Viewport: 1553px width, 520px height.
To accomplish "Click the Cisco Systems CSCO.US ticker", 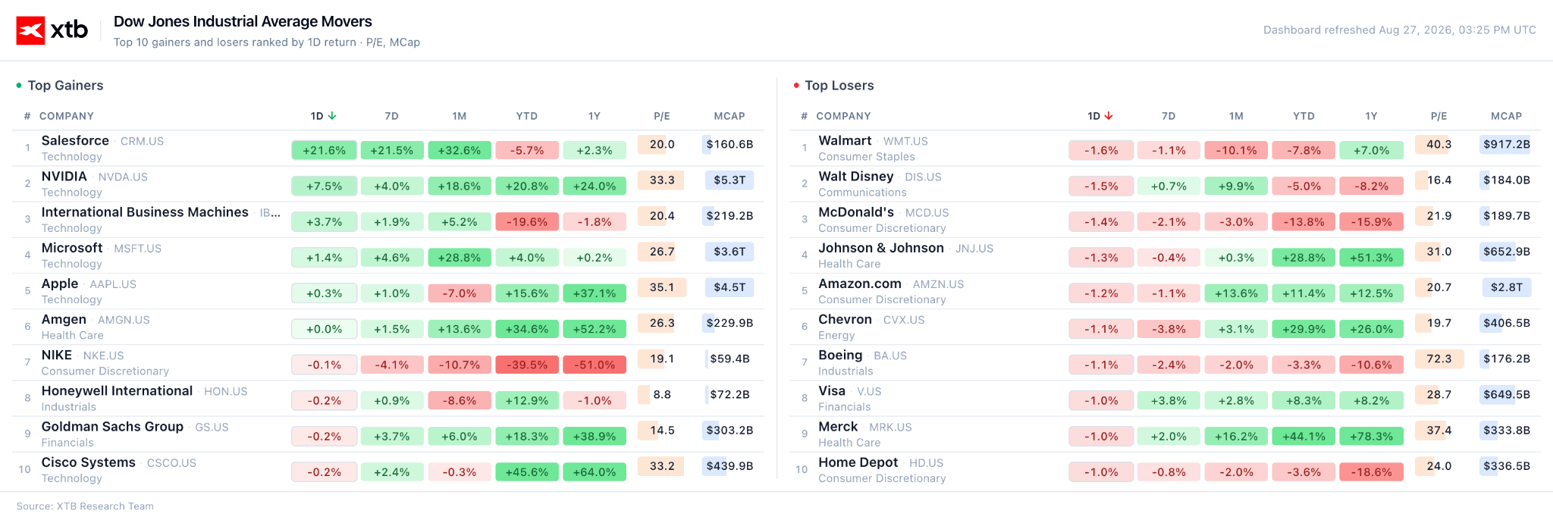I will click(x=171, y=463).
